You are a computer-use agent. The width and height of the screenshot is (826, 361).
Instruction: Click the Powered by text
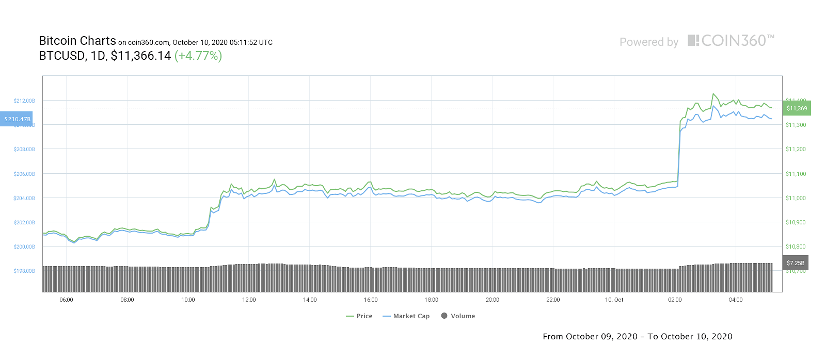click(649, 42)
